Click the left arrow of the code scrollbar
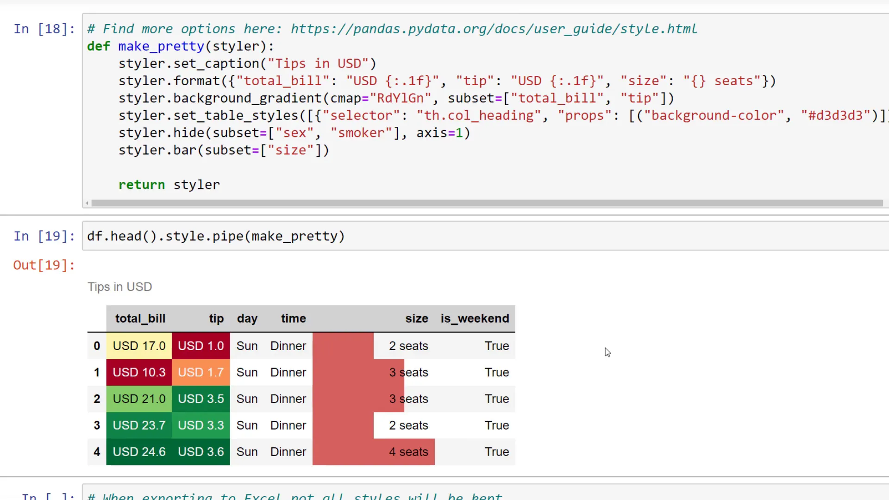This screenshot has height=500, width=889. coord(87,203)
